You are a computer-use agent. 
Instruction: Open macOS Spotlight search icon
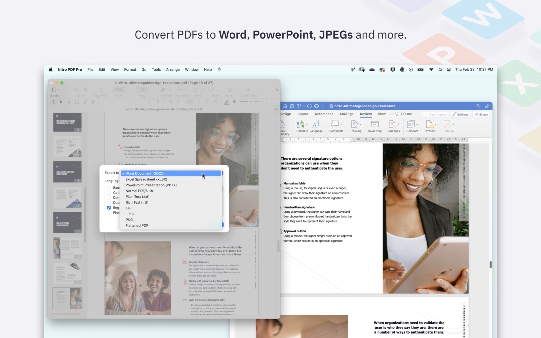(440, 70)
